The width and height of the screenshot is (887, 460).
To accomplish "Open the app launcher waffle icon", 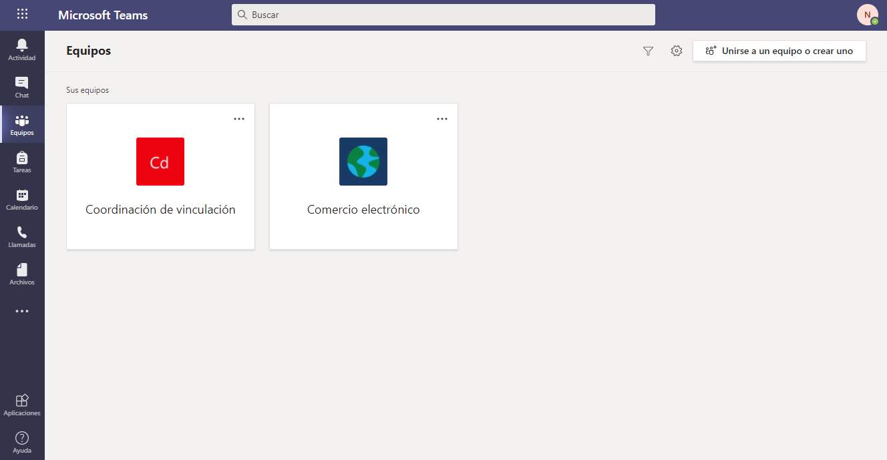I will click(x=22, y=14).
